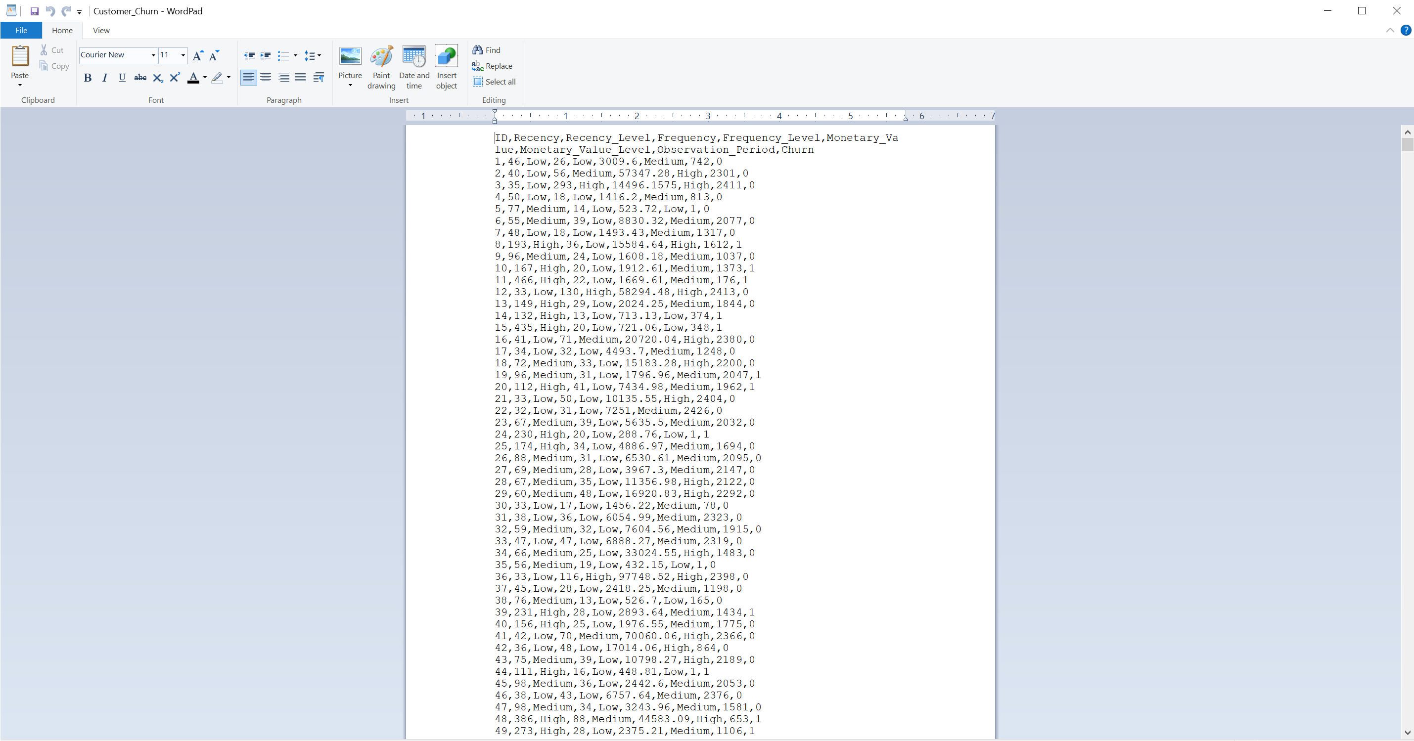Toggle Bold formatting
The width and height of the screenshot is (1414, 741).
[x=87, y=78]
